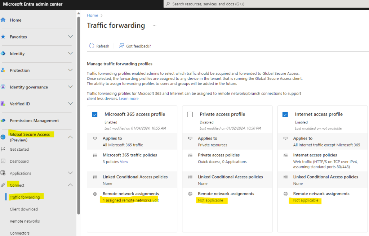The height and width of the screenshot is (236, 369).
Task: Collapse the Global Secure Access section chevron
Action: (x=70, y=137)
